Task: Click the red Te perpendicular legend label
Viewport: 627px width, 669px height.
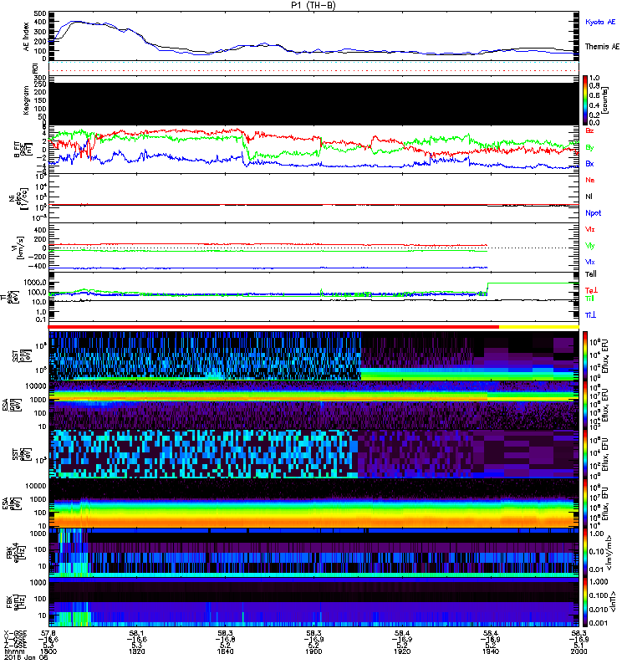Action: [591, 290]
